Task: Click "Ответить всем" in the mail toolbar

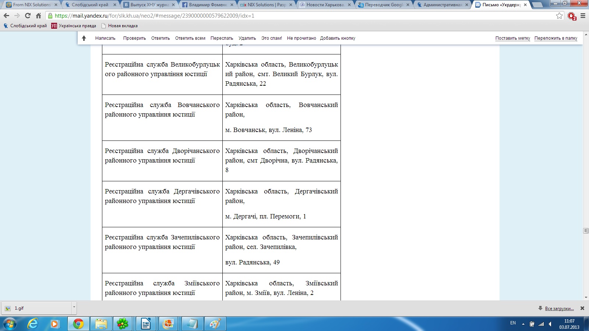Action: 190,38
